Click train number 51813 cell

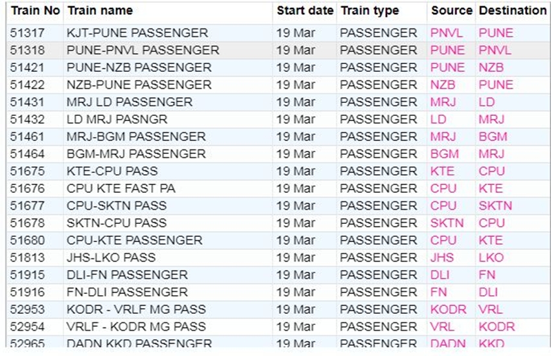pos(29,258)
